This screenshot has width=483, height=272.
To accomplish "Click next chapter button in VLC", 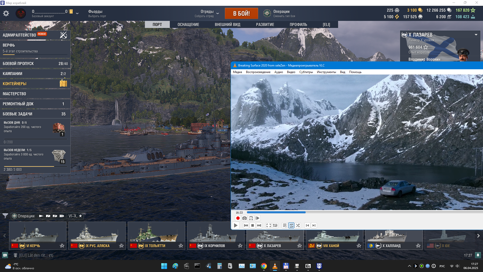I will pyautogui.click(x=314, y=225).
